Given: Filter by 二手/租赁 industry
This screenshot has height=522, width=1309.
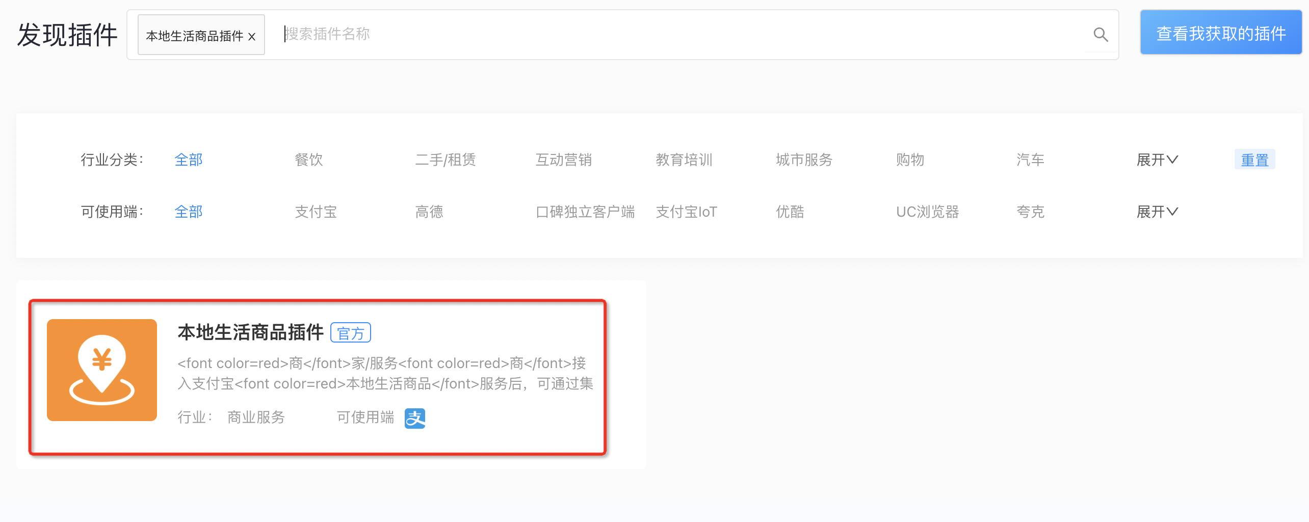Looking at the screenshot, I should (445, 160).
